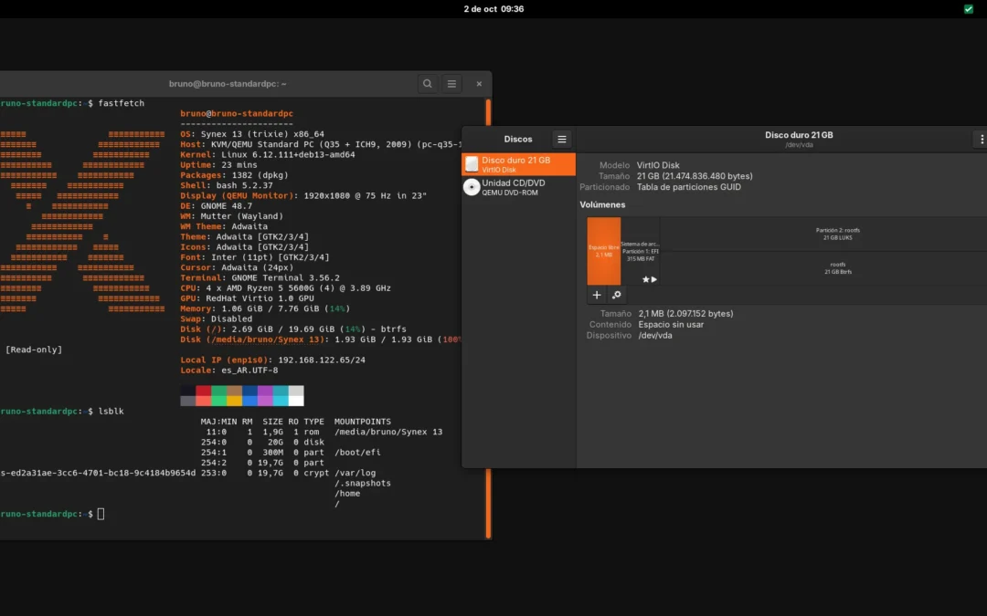The width and height of the screenshot is (987, 616).
Task: Click the '/var/log' mountpoint in lsblk output
Action: pos(355,473)
